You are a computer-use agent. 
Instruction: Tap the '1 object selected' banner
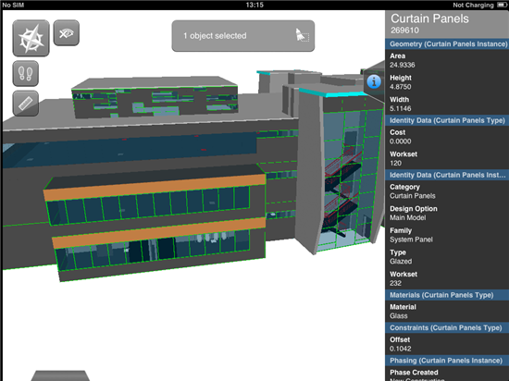pyautogui.click(x=243, y=36)
